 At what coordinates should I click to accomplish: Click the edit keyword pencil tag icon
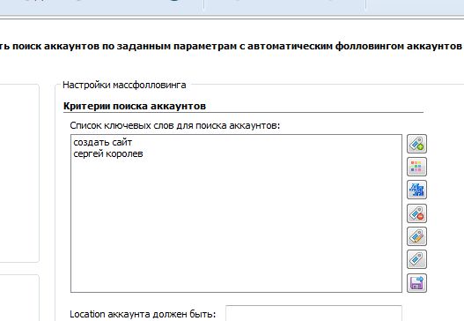pos(416,236)
